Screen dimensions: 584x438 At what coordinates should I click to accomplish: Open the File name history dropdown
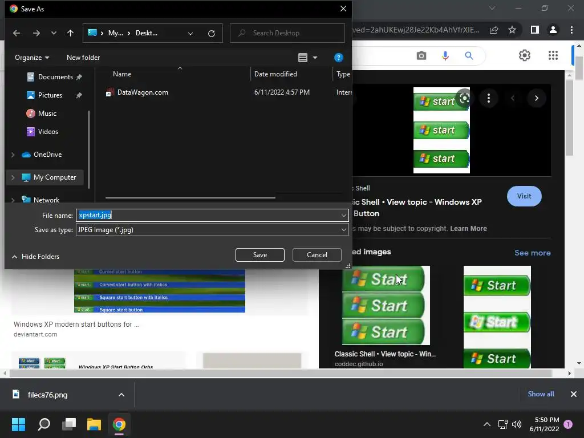click(343, 215)
